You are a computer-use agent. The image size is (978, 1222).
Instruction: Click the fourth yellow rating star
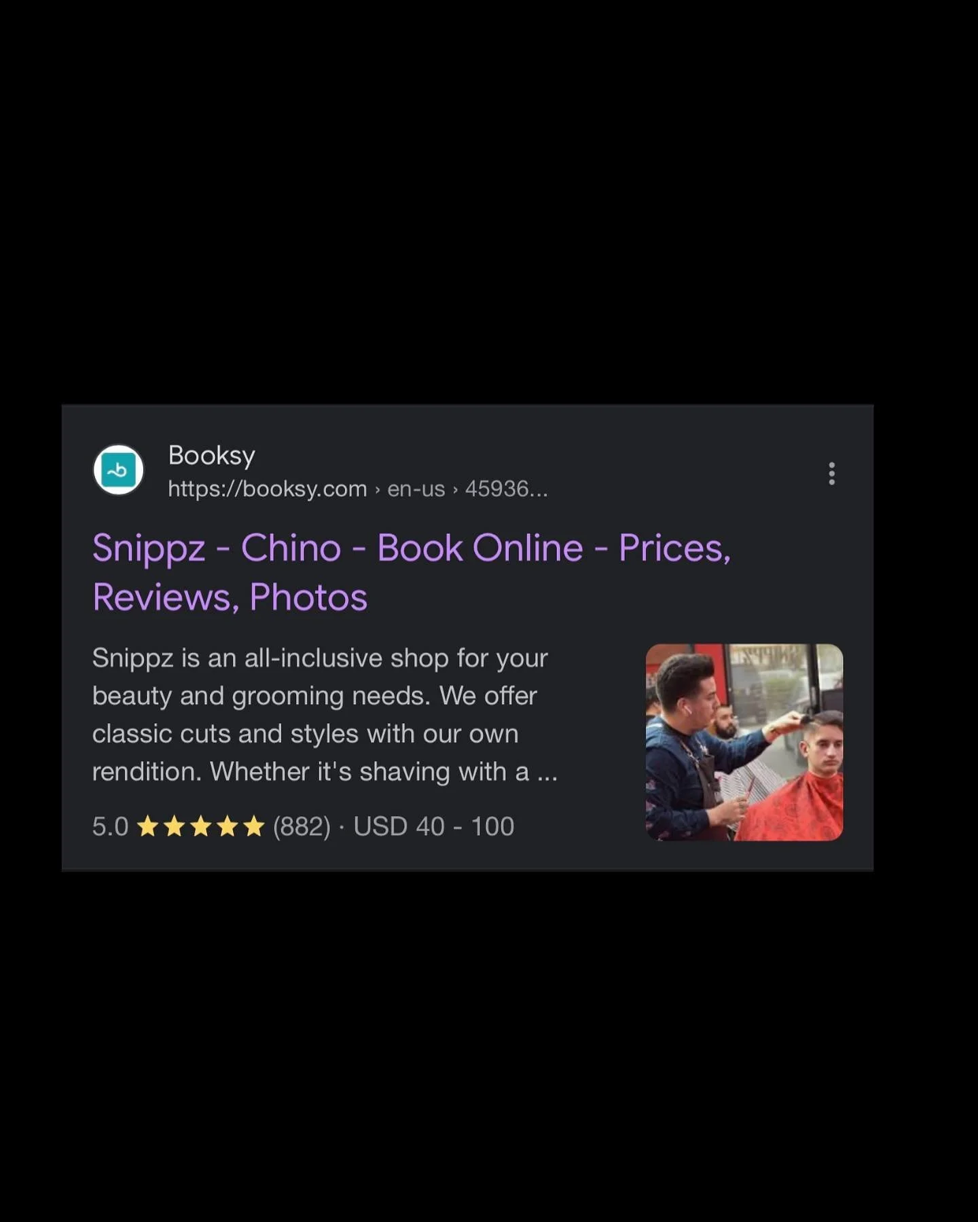tap(228, 826)
